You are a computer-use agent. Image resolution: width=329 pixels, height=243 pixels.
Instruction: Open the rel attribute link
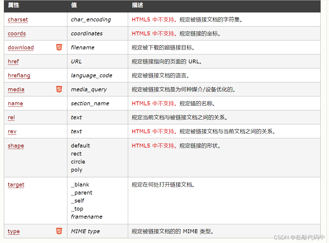pos(11,117)
